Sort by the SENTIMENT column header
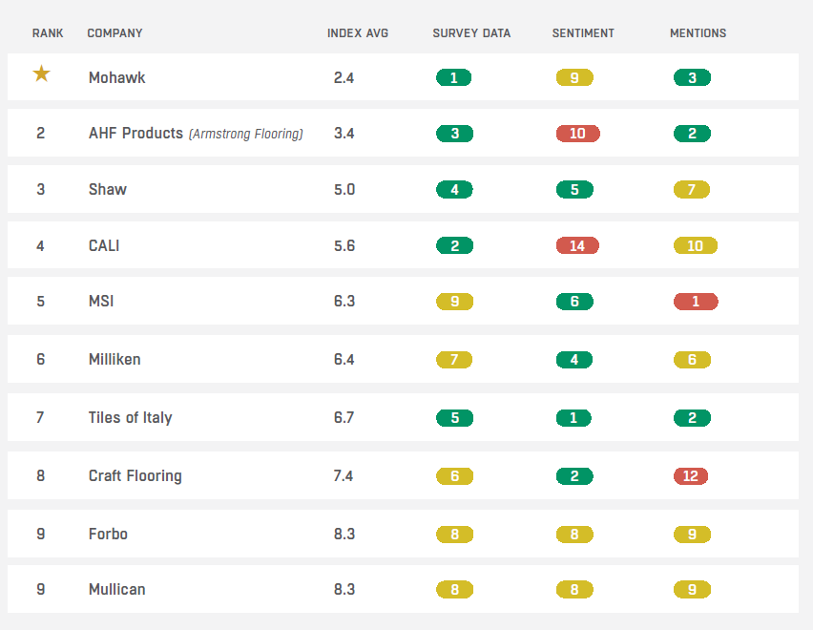The width and height of the screenshot is (813, 630). (583, 33)
